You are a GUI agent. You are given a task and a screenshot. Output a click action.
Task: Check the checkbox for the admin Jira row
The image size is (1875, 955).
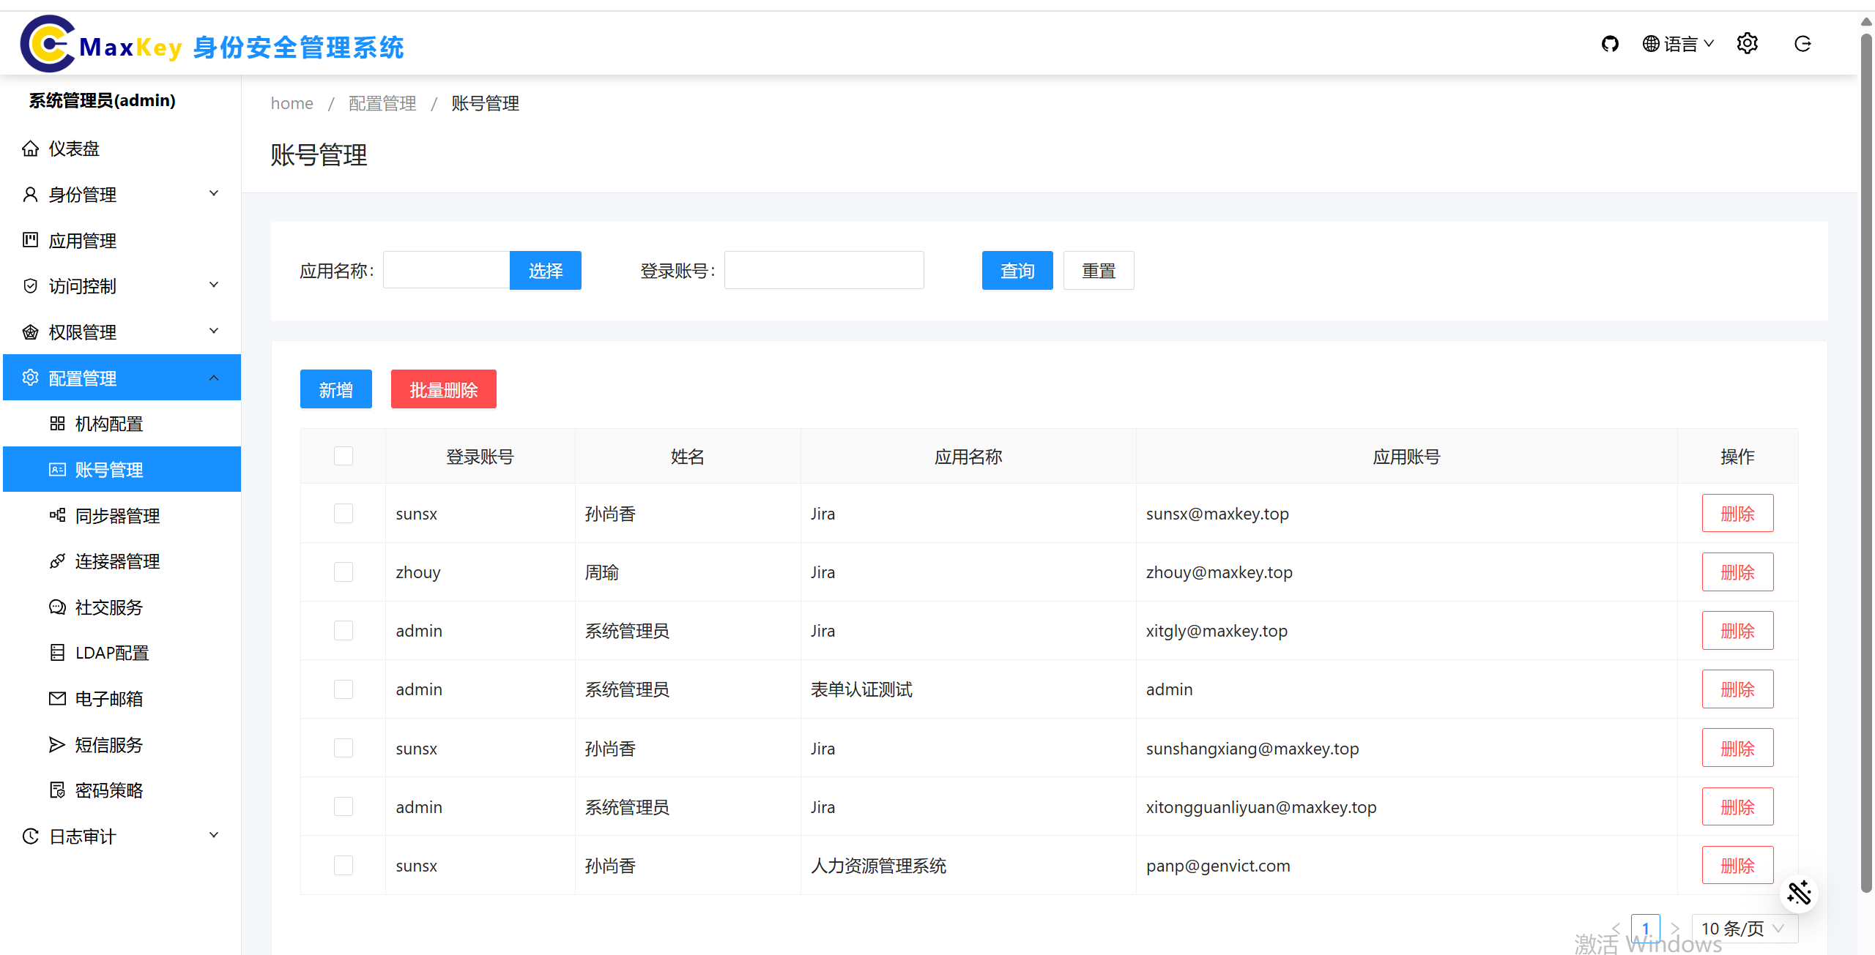343,630
